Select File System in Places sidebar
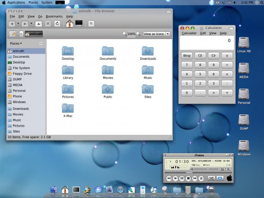This screenshot has width=264, height=198. click(x=26, y=68)
